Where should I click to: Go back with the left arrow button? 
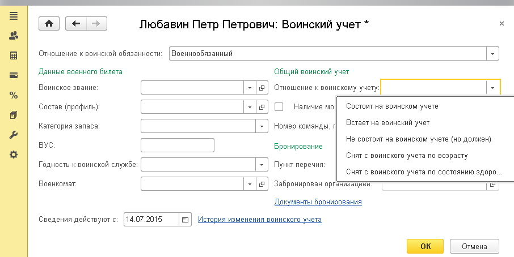75,23
